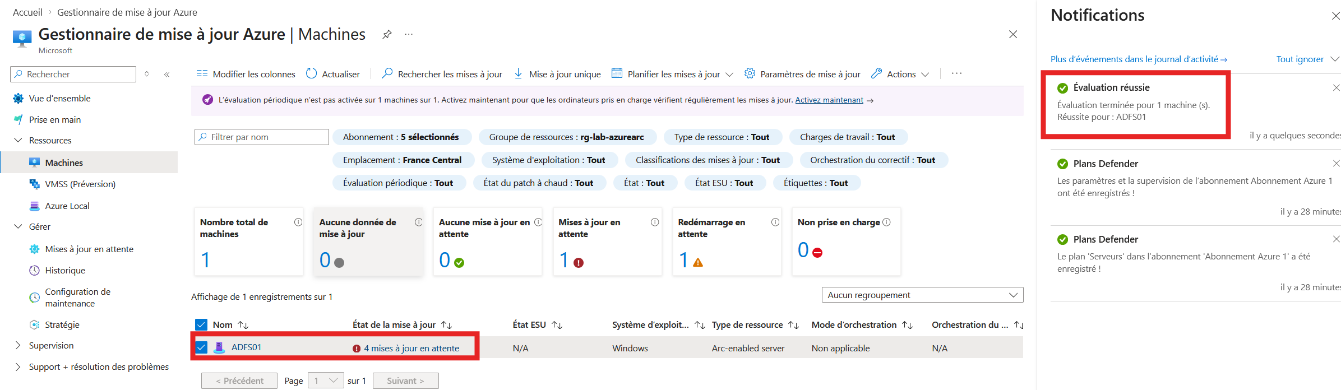Toggle the select-all header checkbox
This screenshot has width=1341, height=390.
201,324
